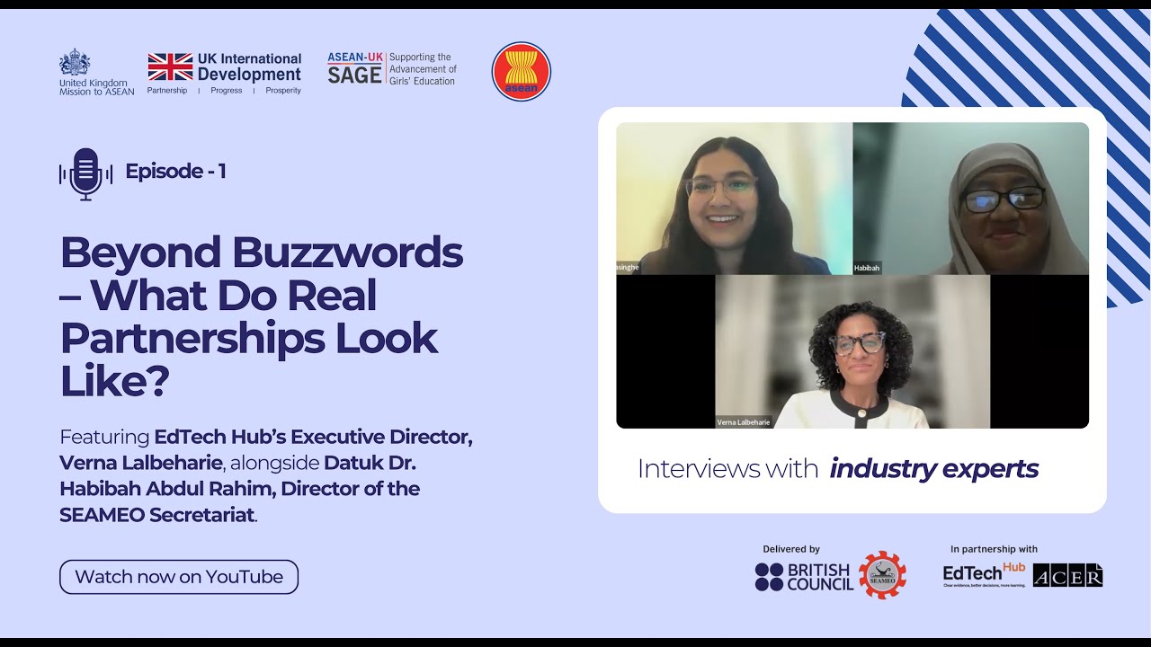Select the Habibah video tile
This screenshot has width=1151, height=647.
(971, 199)
